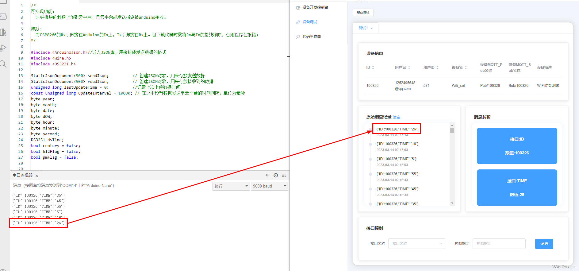Open 设备开发控制台 menu item

(x=315, y=7)
